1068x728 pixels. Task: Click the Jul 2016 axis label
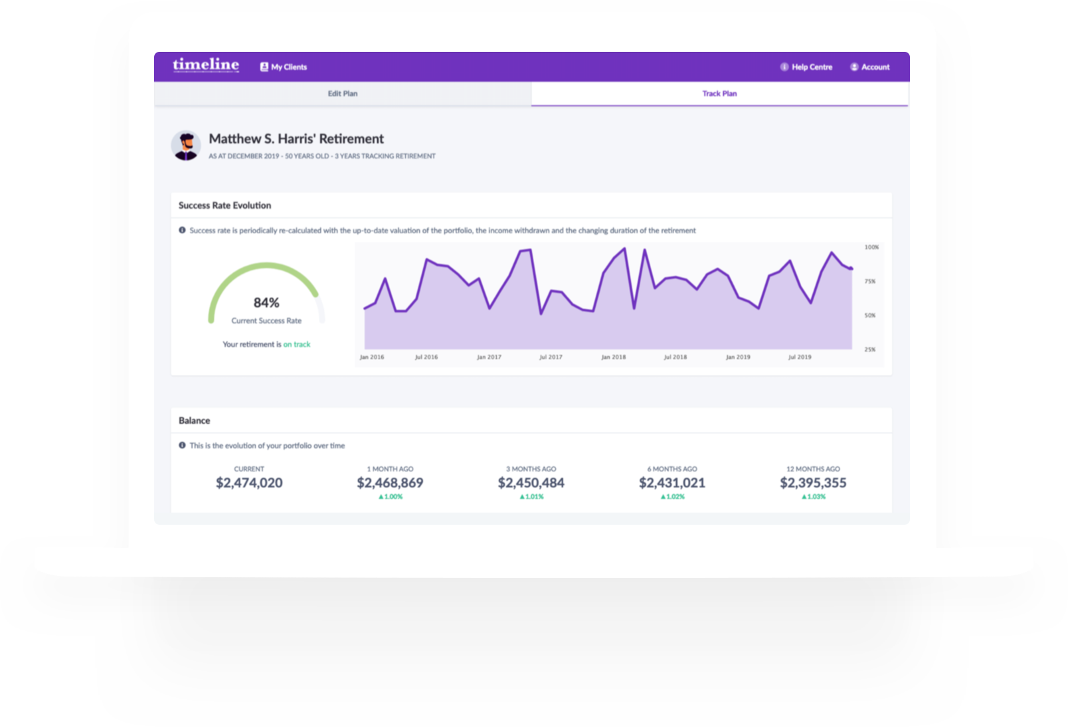click(426, 357)
